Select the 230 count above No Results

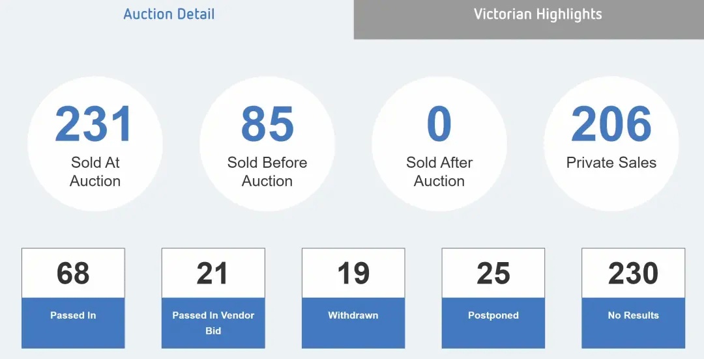[x=634, y=273]
